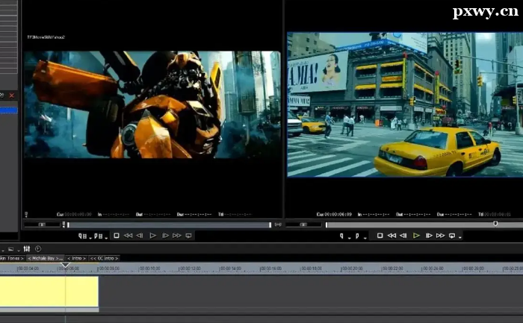This screenshot has width=523, height=323.
Task: Open dropdown arrow beside picture icon
Action: point(19,250)
